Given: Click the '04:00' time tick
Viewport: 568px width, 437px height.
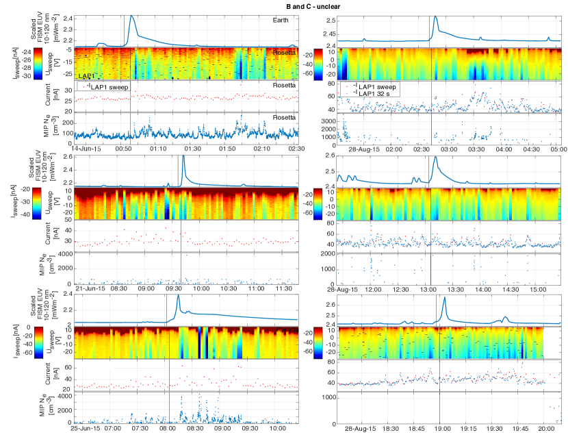Looking at the screenshot, I should pyautogui.click(x=504, y=149).
